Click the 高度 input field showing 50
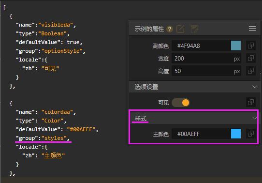The width and height of the screenshot is (262, 183). 206,71
